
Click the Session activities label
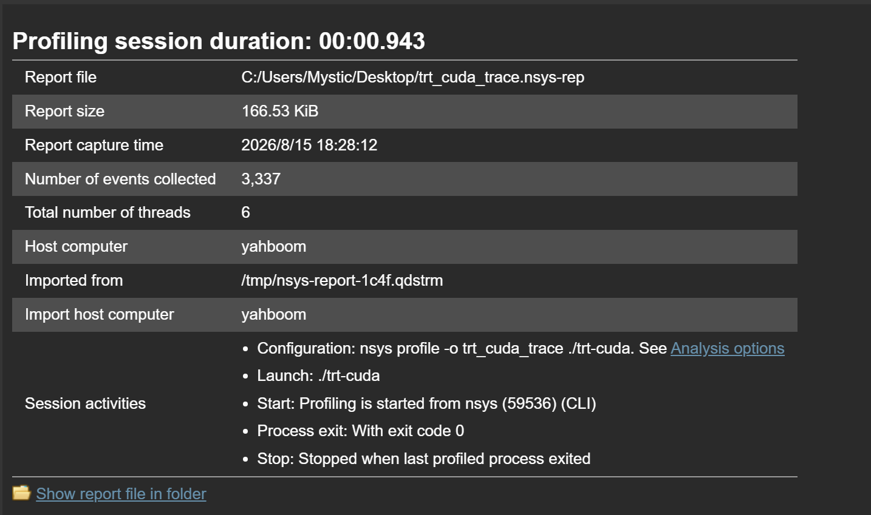(x=85, y=403)
